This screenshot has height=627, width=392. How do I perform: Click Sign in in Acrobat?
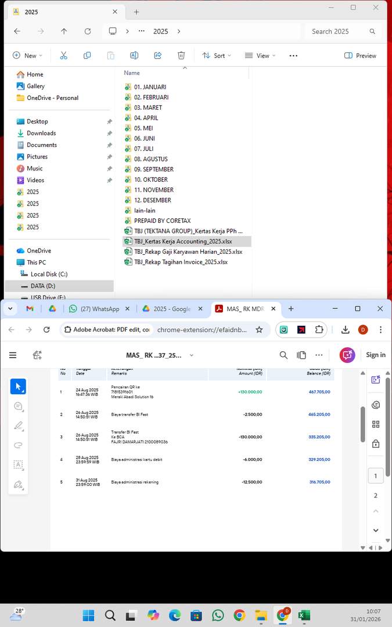pyautogui.click(x=376, y=355)
